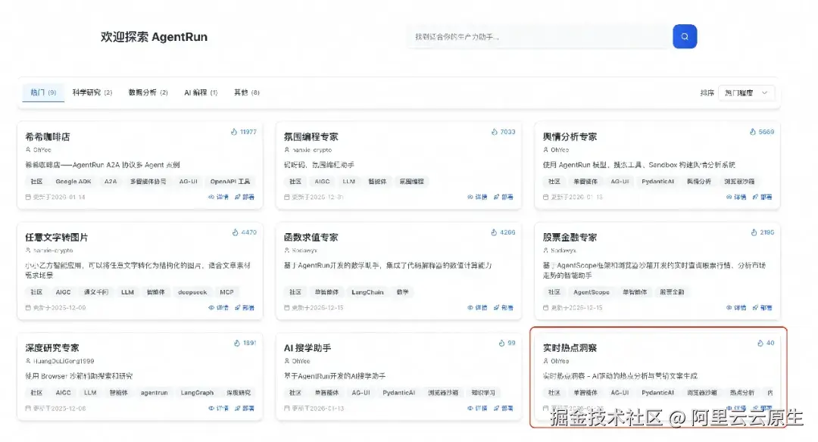Open 详情 for 舆情分析专家
Image resolution: width=818 pixels, height=442 pixels.
click(736, 197)
